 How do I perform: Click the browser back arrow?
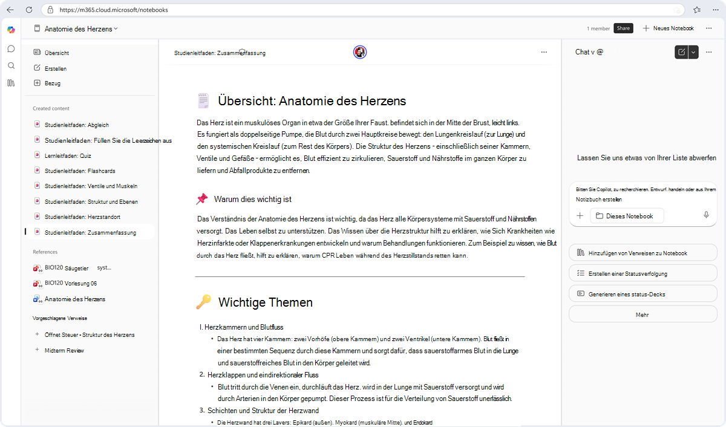tap(10, 10)
